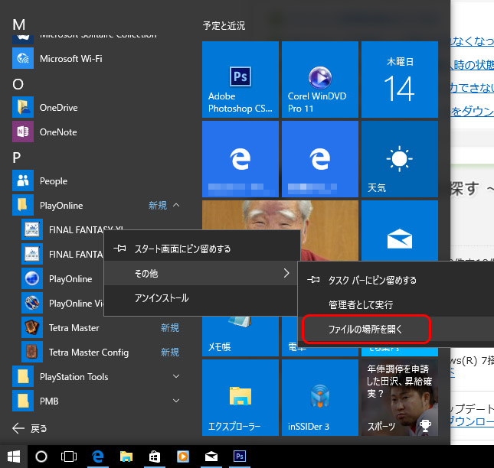Click the Tetra Master Config label text

89,353
